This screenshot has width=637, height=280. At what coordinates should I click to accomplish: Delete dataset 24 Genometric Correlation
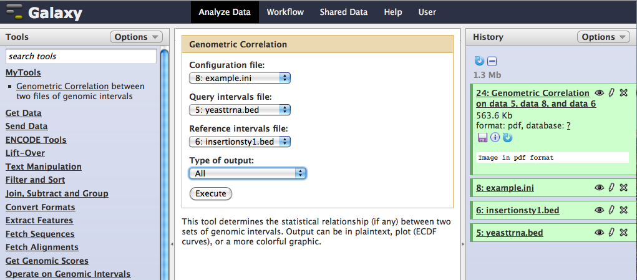click(623, 93)
